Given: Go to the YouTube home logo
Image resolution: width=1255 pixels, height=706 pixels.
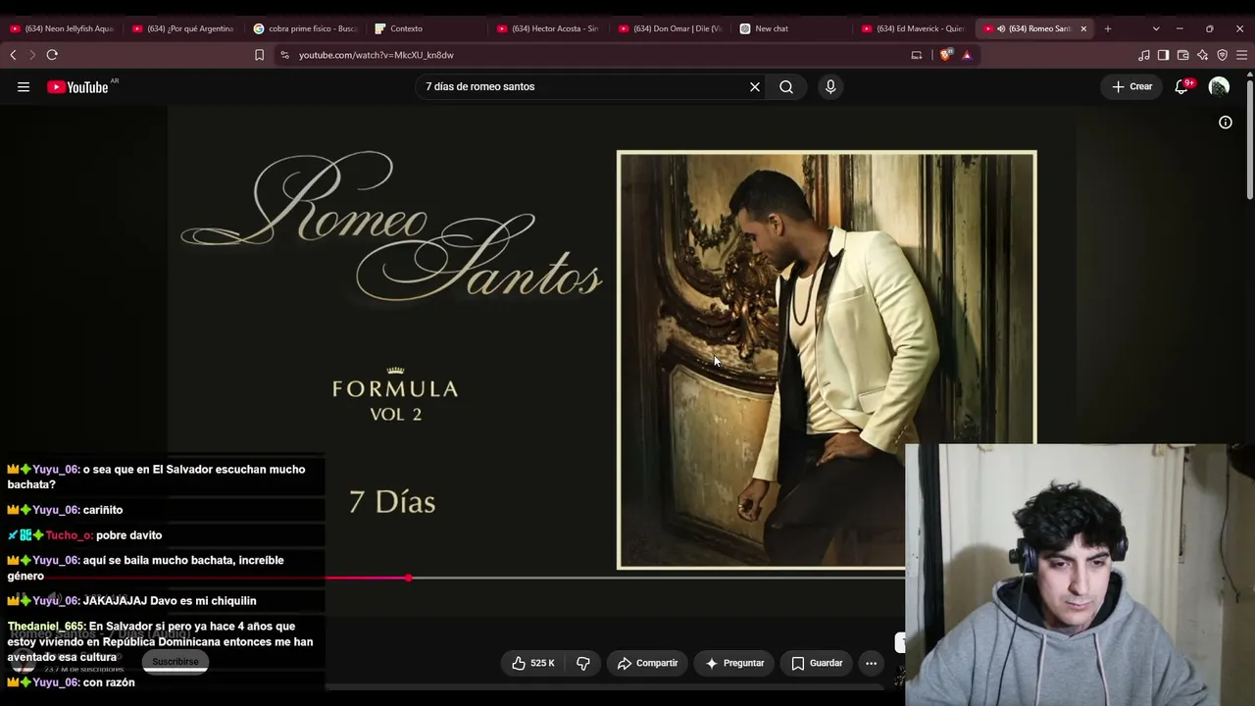Looking at the screenshot, I should [x=77, y=87].
